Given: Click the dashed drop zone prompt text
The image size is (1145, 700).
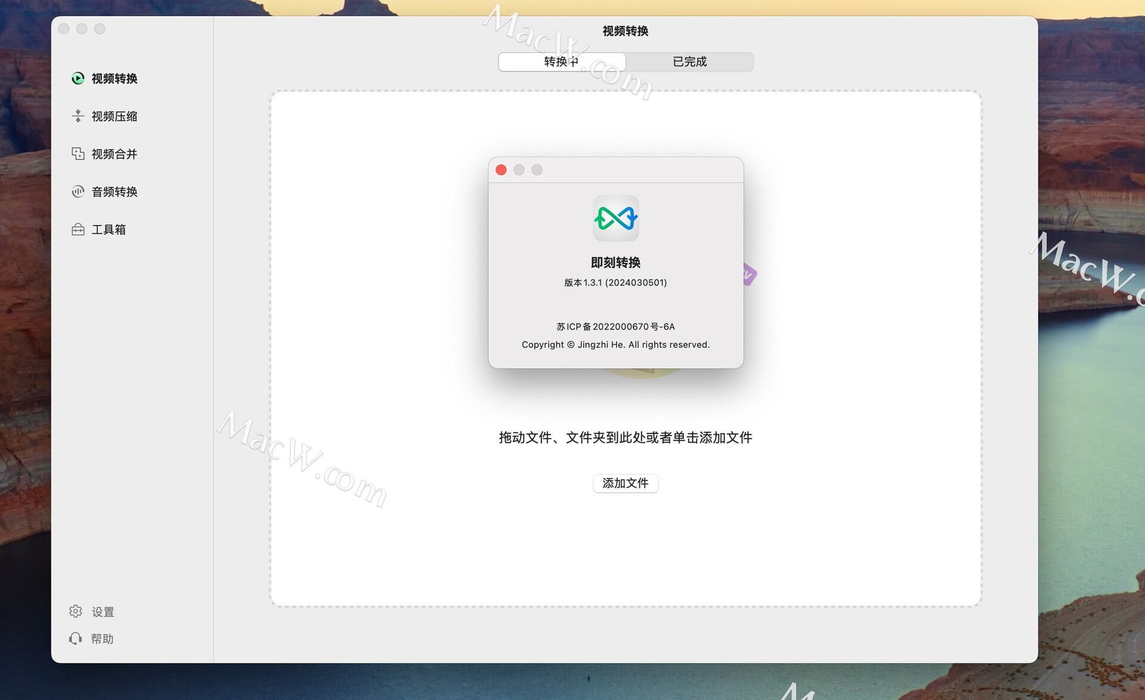Looking at the screenshot, I should coord(625,437).
